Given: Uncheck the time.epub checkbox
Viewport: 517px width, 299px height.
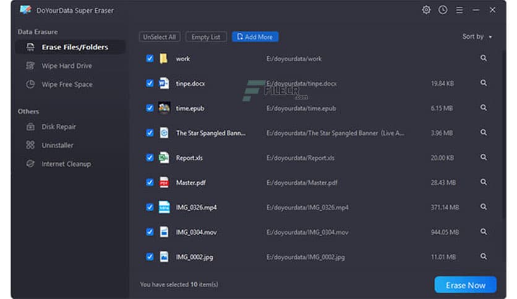Looking at the screenshot, I should tap(150, 108).
